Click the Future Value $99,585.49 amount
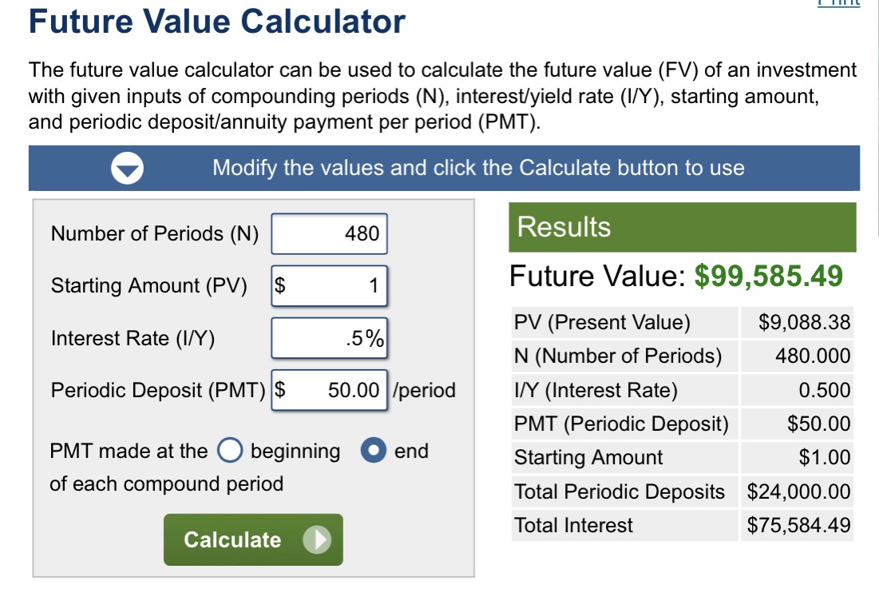The image size is (879, 601). tap(768, 277)
